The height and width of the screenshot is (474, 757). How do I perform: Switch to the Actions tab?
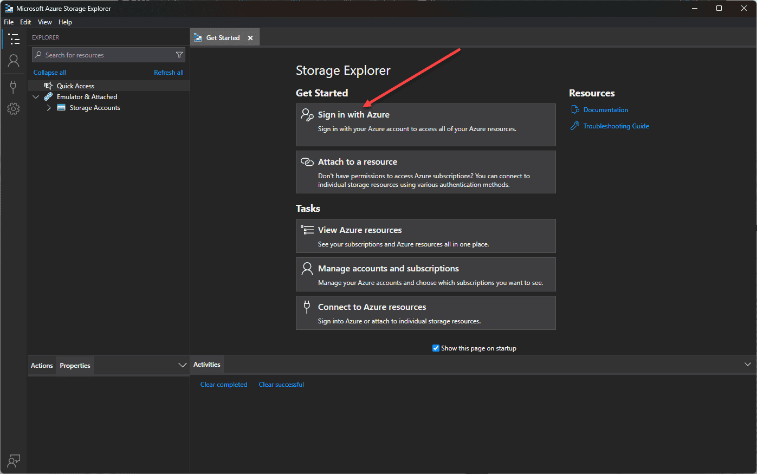tap(42, 366)
